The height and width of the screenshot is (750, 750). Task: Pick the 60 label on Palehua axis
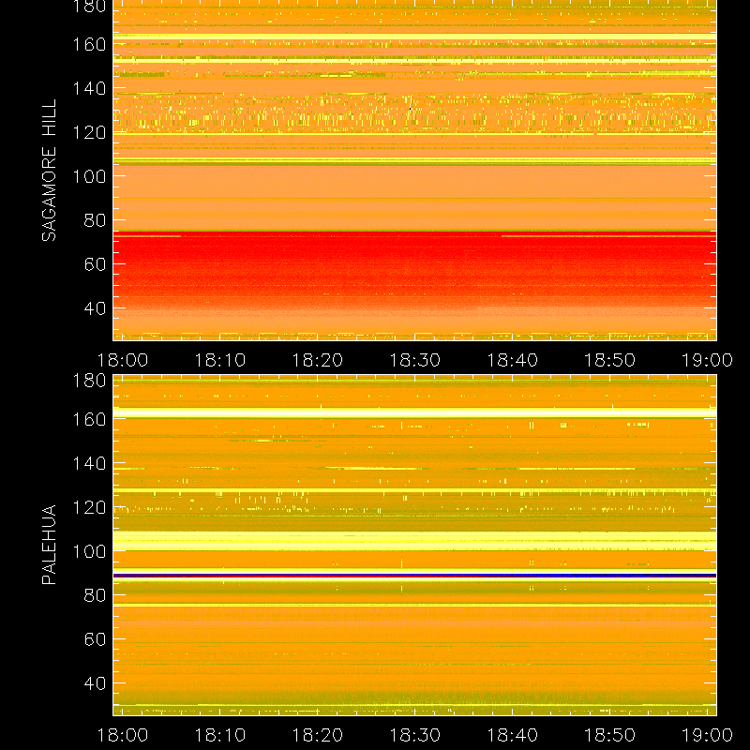coord(95,639)
